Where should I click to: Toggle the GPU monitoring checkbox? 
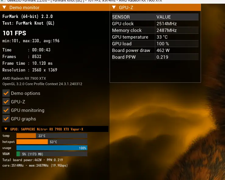tap(6, 110)
